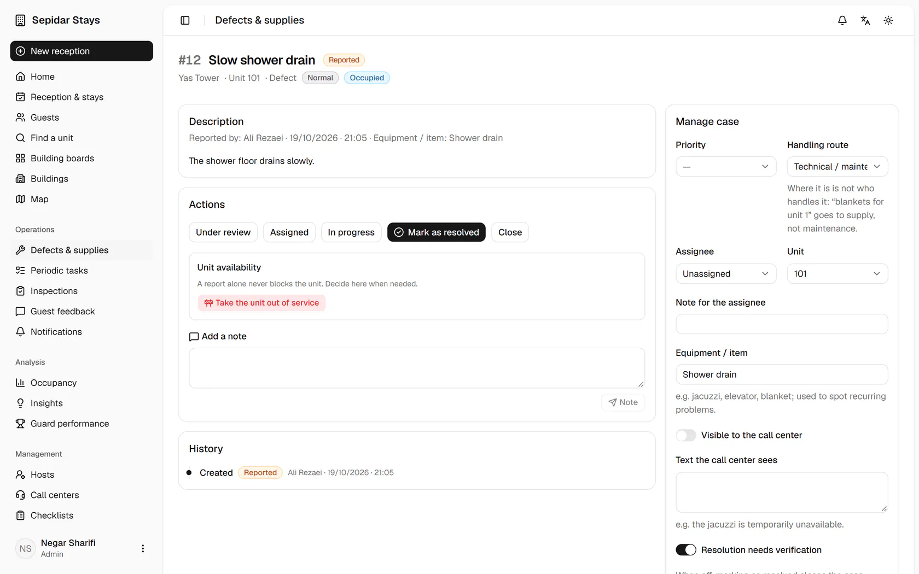Expand the Priority dropdown
919x574 pixels.
(x=726, y=167)
